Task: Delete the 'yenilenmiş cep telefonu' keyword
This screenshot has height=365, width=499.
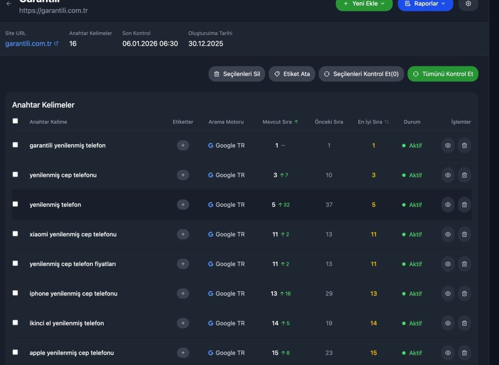Action: tap(464, 175)
